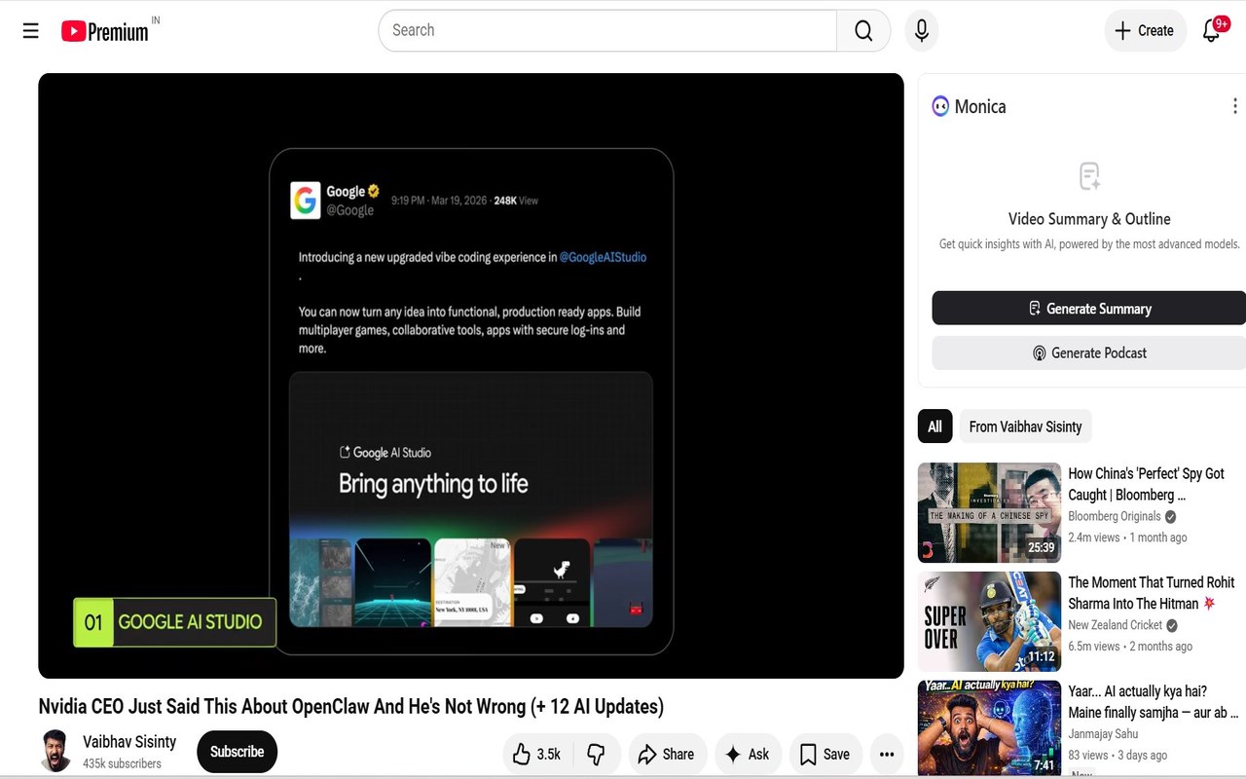Click the Monica logo icon
The width and height of the screenshot is (1246, 779).
click(x=940, y=106)
